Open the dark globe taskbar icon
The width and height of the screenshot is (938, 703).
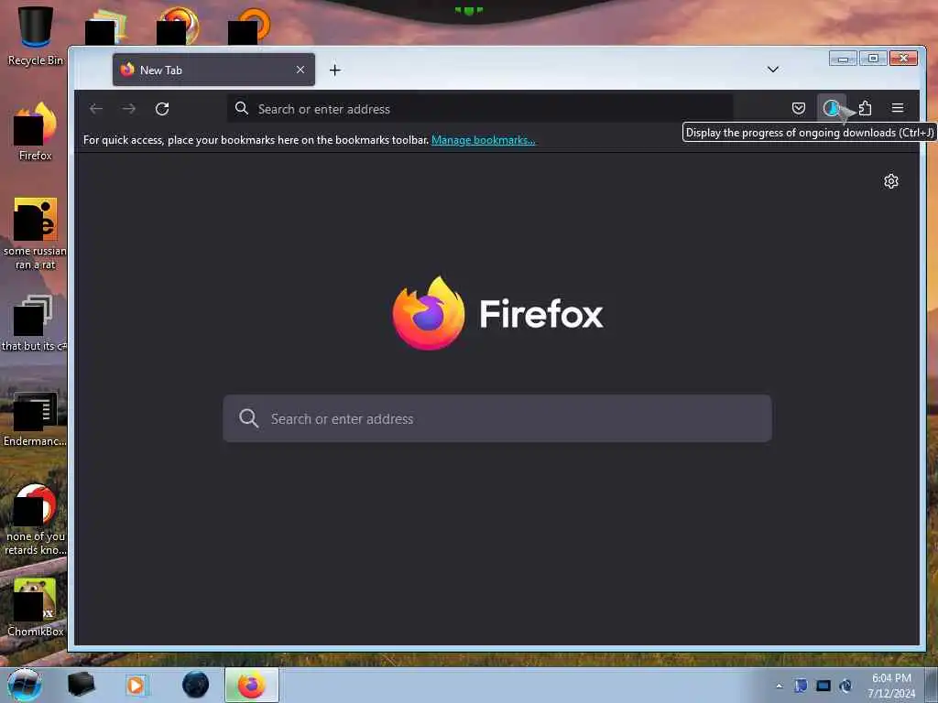pos(196,685)
